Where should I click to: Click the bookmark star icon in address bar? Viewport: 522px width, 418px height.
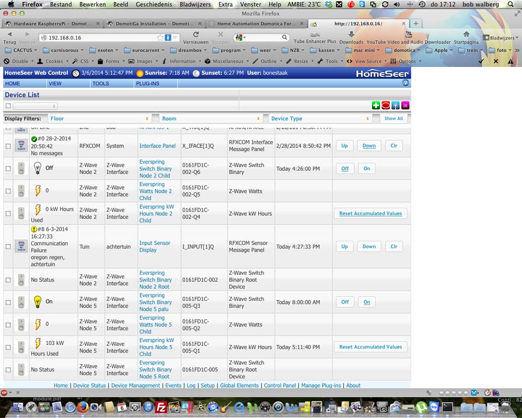(160, 37)
